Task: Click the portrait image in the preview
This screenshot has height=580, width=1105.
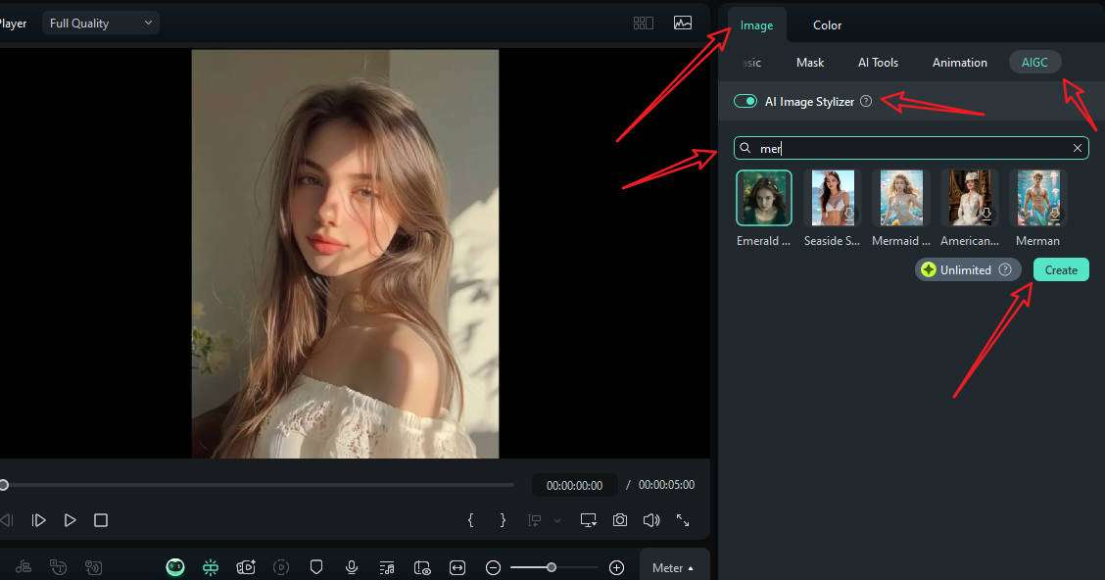Action: [345, 254]
